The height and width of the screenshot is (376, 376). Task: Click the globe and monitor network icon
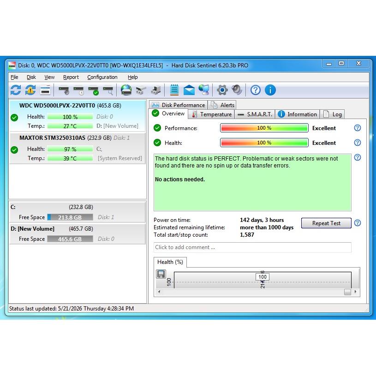tap(204, 90)
